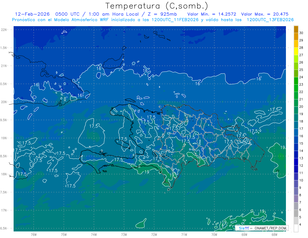Click the "68W" longitude axis label

click(274, 234)
